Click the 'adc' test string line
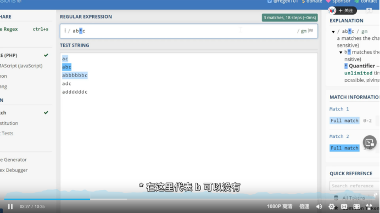 coord(66,84)
